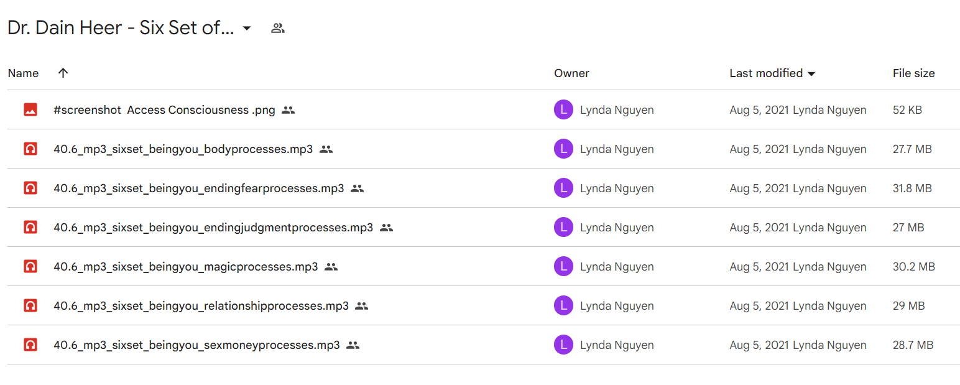Click the 27 MB file size value
The width and height of the screenshot is (960, 385).
coord(908,228)
